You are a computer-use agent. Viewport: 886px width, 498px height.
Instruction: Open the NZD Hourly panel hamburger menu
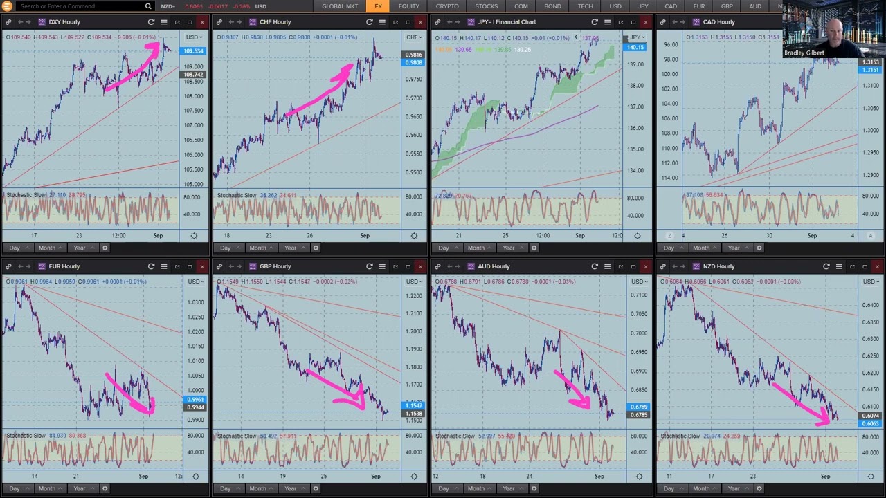[839, 266]
